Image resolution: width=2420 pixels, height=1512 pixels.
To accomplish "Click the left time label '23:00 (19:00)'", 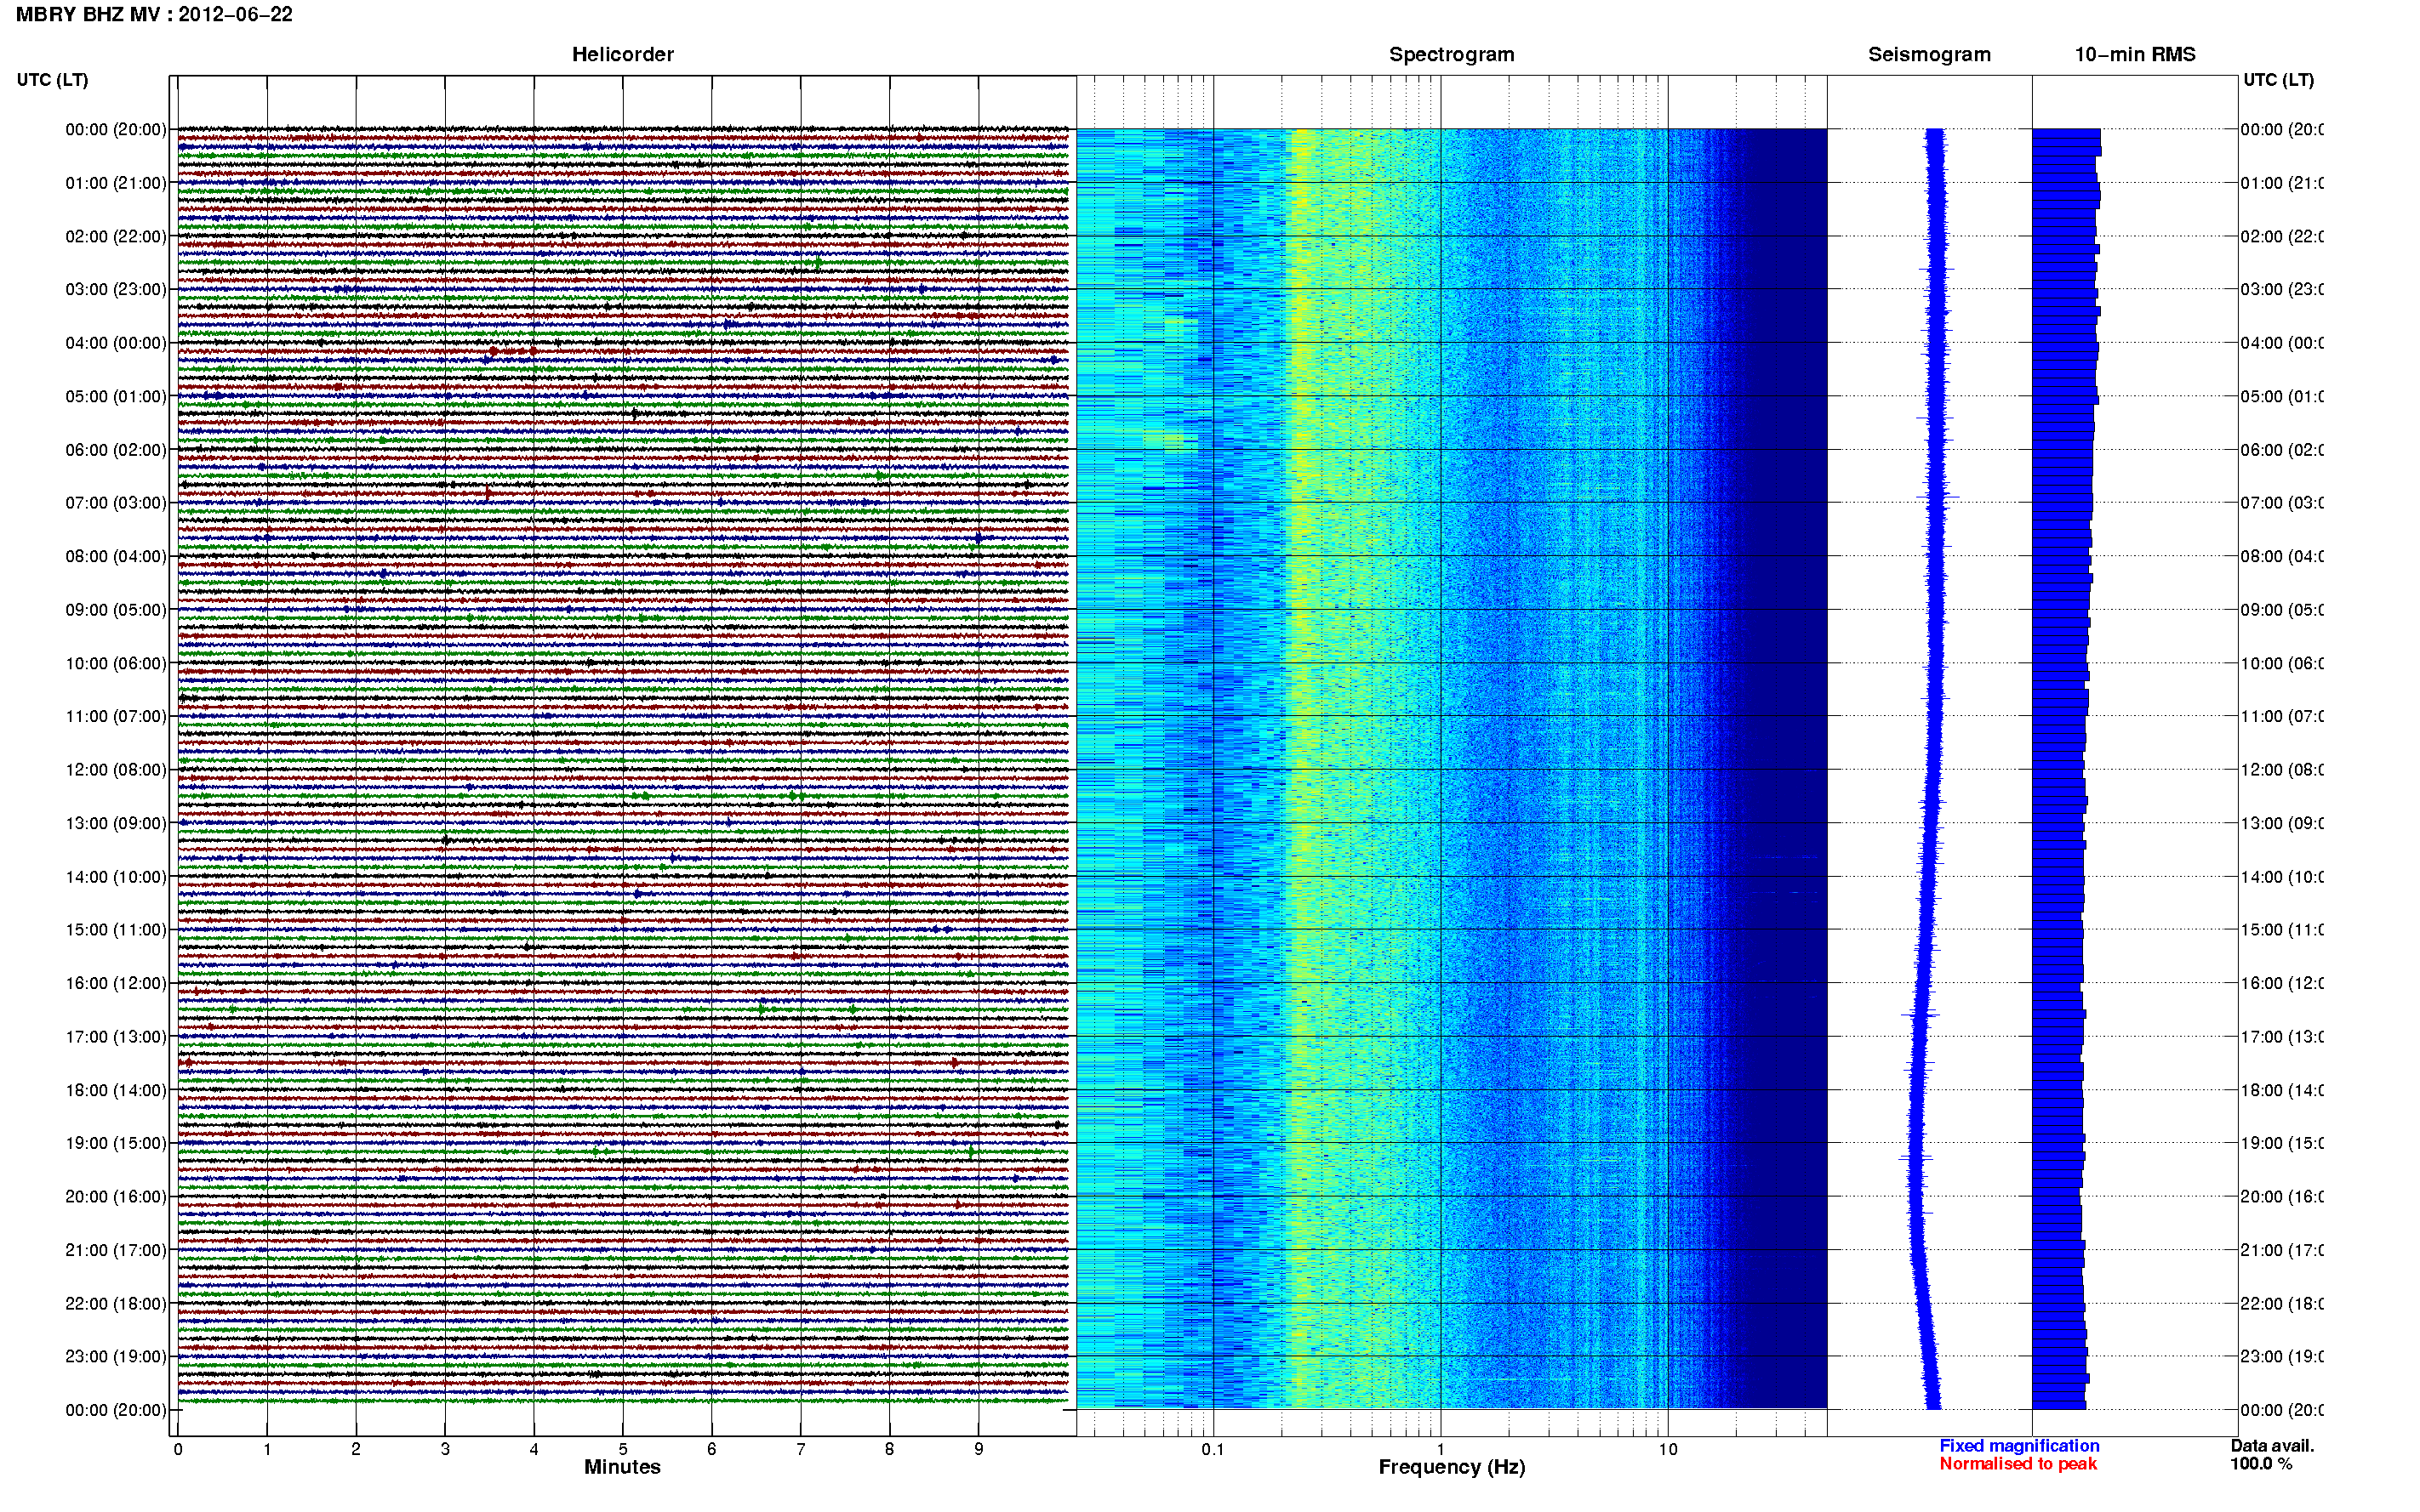I will tap(116, 1356).
